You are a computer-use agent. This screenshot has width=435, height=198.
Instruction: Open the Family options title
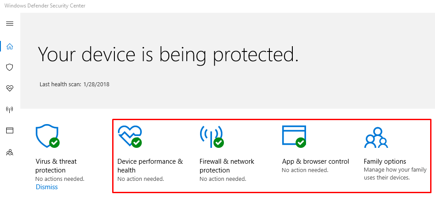(x=385, y=161)
